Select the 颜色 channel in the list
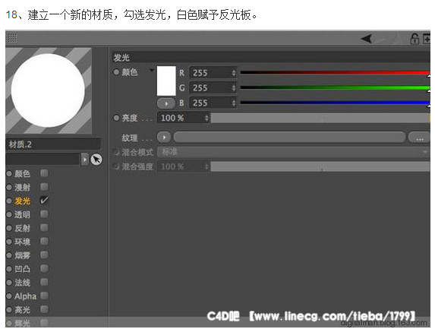435x329 pixels. point(22,174)
